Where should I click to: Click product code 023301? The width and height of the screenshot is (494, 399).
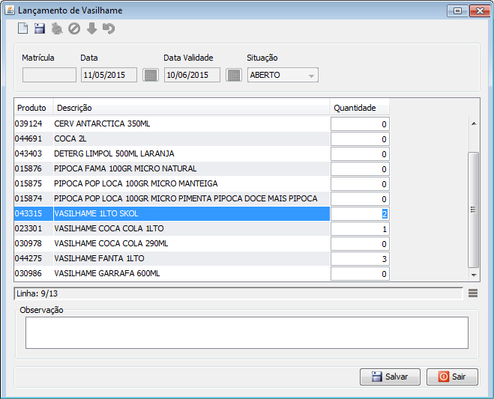pyautogui.click(x=28, y=228)
